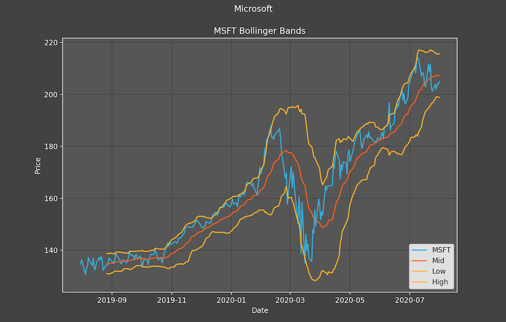The height and width of the screenshot is (322, 506).
Task: Click the 2020-01 date tick label
Action: pyautogui.click(x=231, y=300)
